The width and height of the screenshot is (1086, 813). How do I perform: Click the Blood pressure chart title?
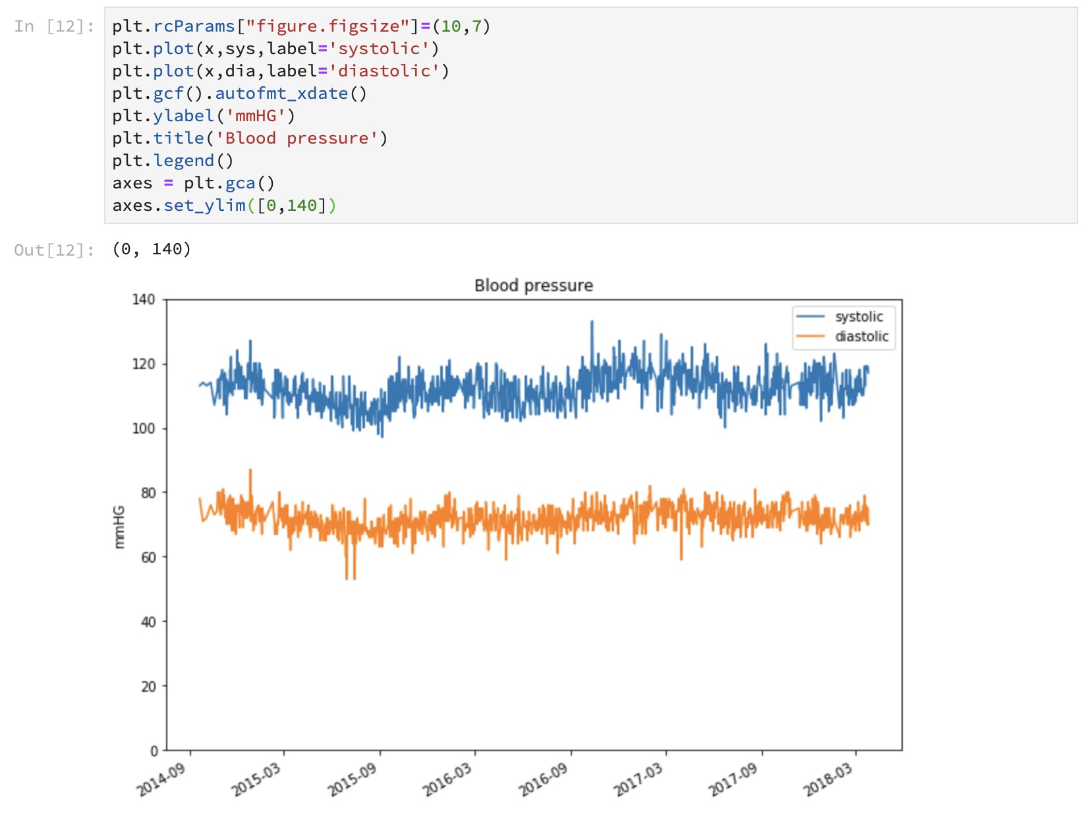click(534, 285)
